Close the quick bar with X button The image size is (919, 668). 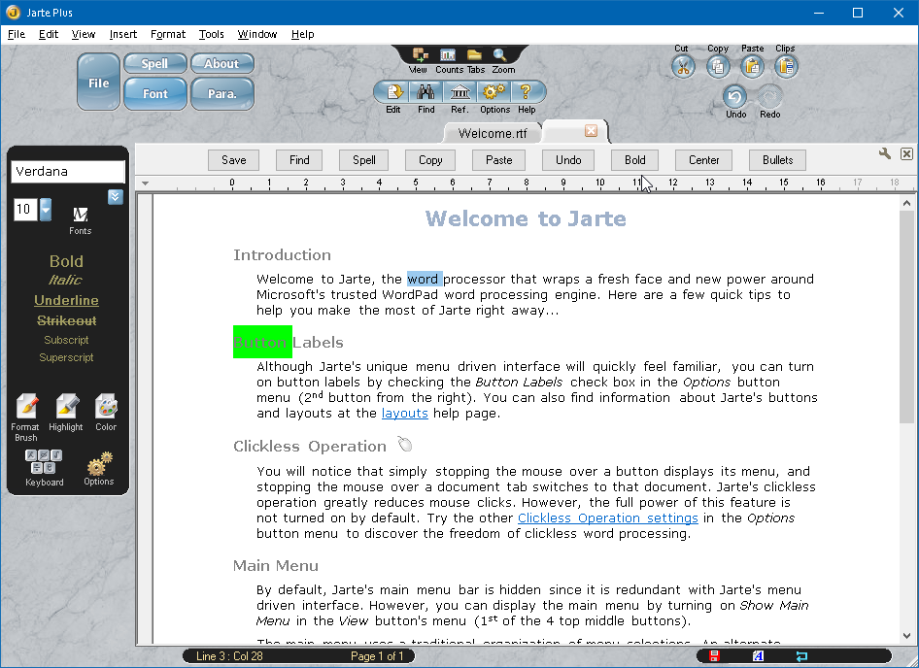906,154
